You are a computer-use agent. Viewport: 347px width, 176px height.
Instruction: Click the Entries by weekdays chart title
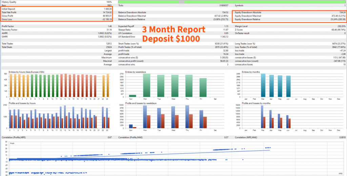tap(136, 72)
